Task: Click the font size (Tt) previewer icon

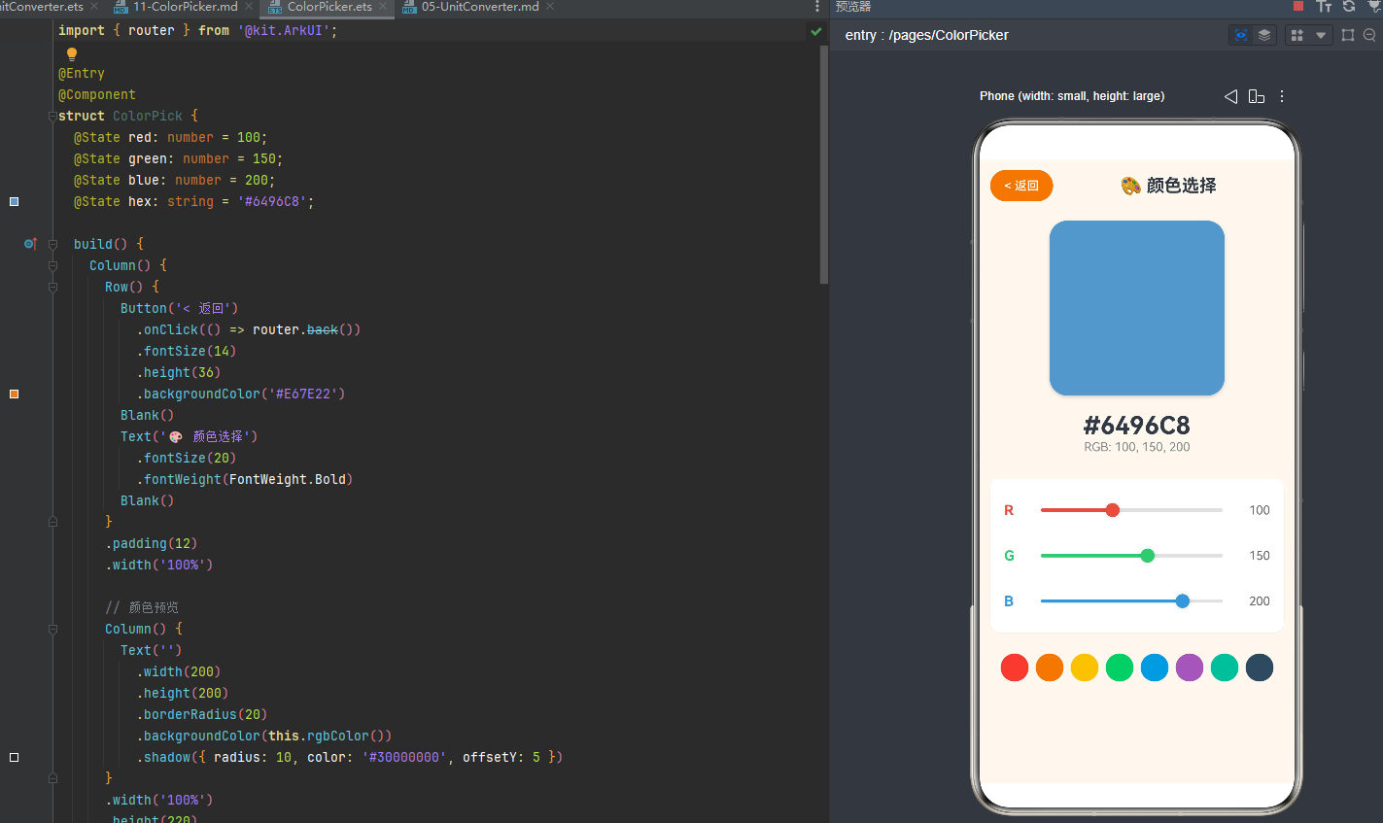Action: (x=1324, y=6)
